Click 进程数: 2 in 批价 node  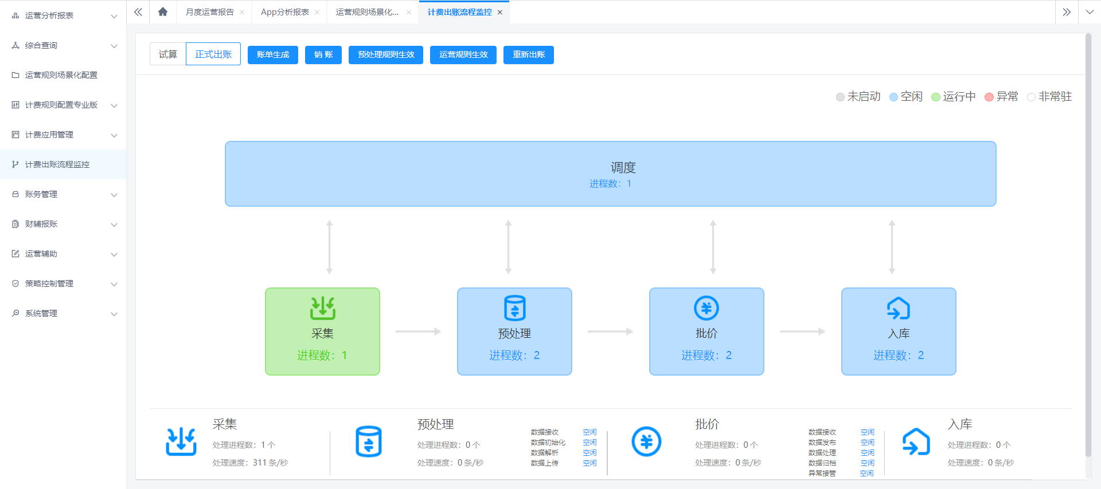pos(706,355)
